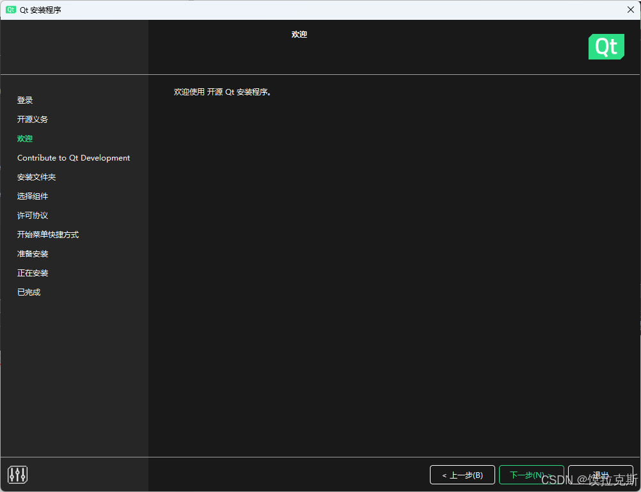
Task: Quit the installer with 退出 button
Action: tap(601, 475)
